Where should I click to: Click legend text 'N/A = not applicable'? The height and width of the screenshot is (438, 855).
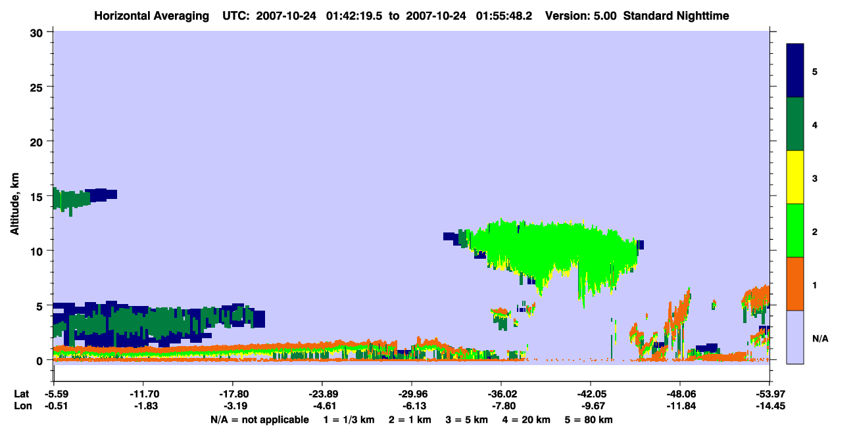259,420
